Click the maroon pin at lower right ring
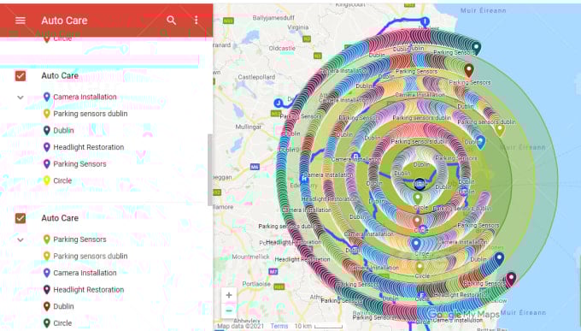The height and width of the screenshot is (331, 581). [x=511, y=279]
